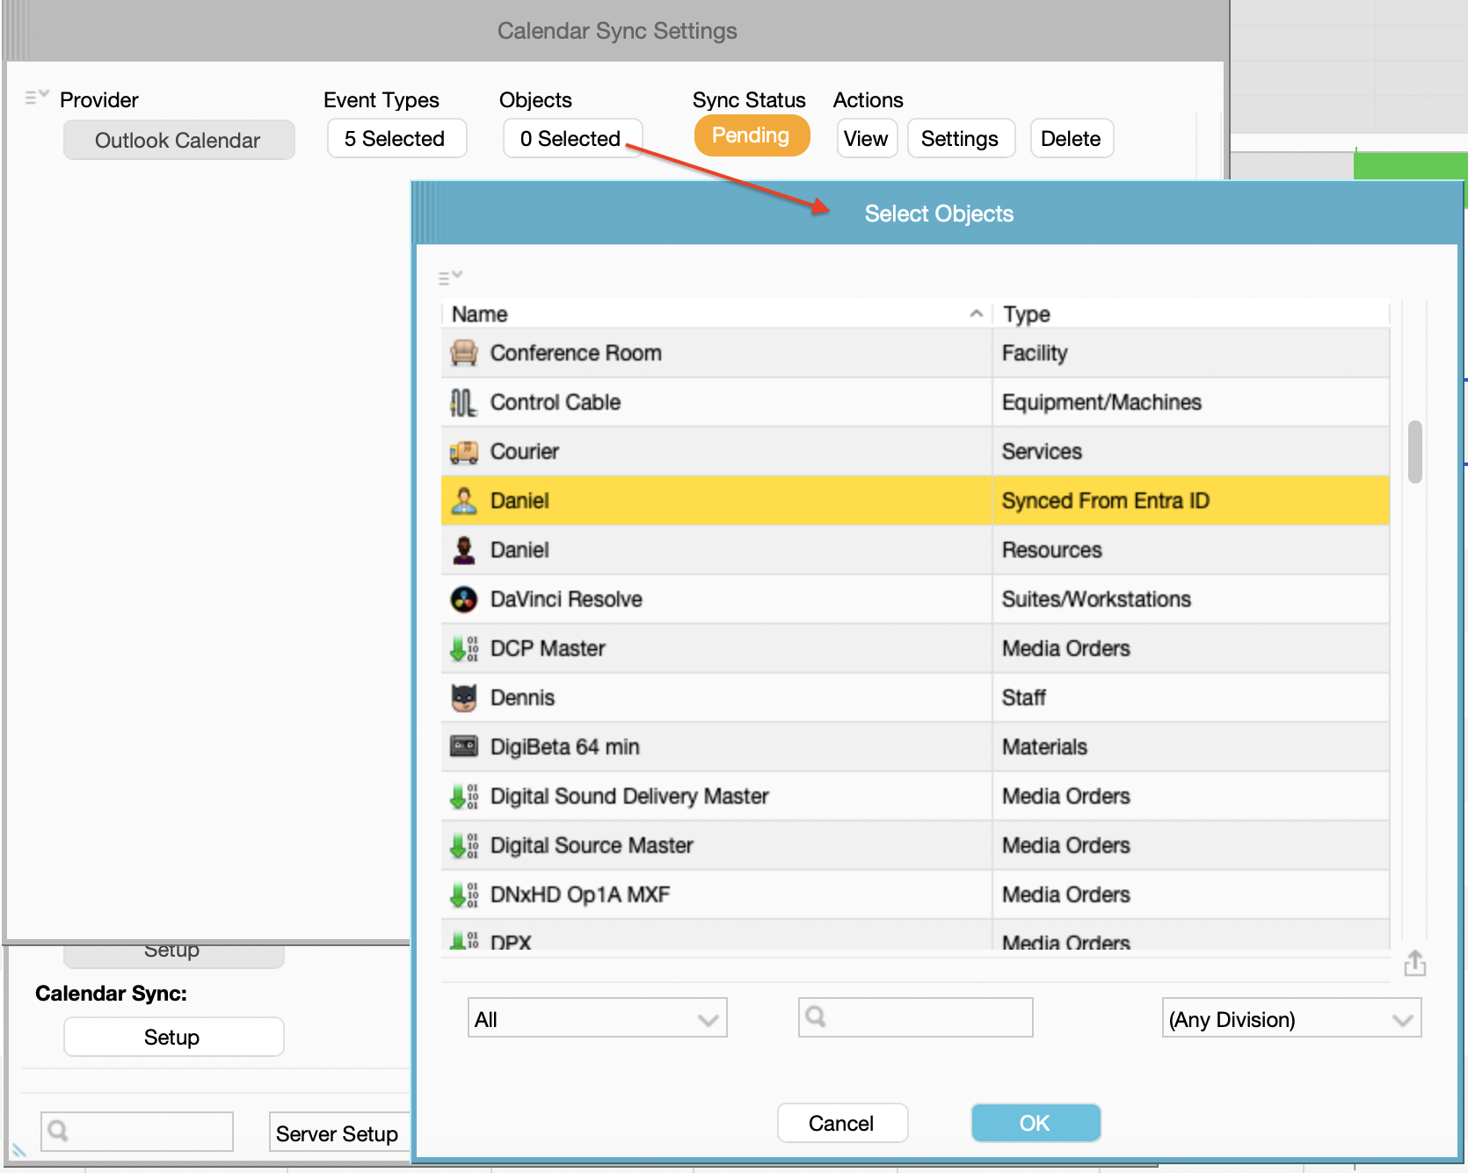The image size is (1468, 1173).
Task: Open list options menu beside Provider header
Action: tap(37, 97)
